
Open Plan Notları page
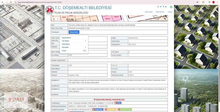[160, 12]
